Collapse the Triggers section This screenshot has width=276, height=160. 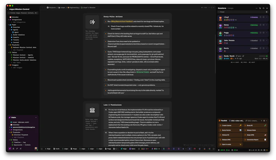[x=8, y=65]
